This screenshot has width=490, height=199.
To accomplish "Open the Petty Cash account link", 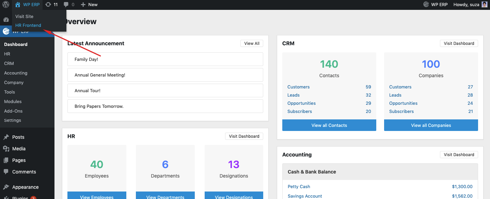I will click(x=299, y=186).
